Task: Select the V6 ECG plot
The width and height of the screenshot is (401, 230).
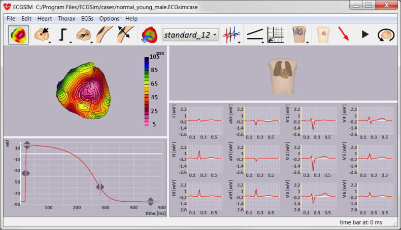Action: pos(375,196)
